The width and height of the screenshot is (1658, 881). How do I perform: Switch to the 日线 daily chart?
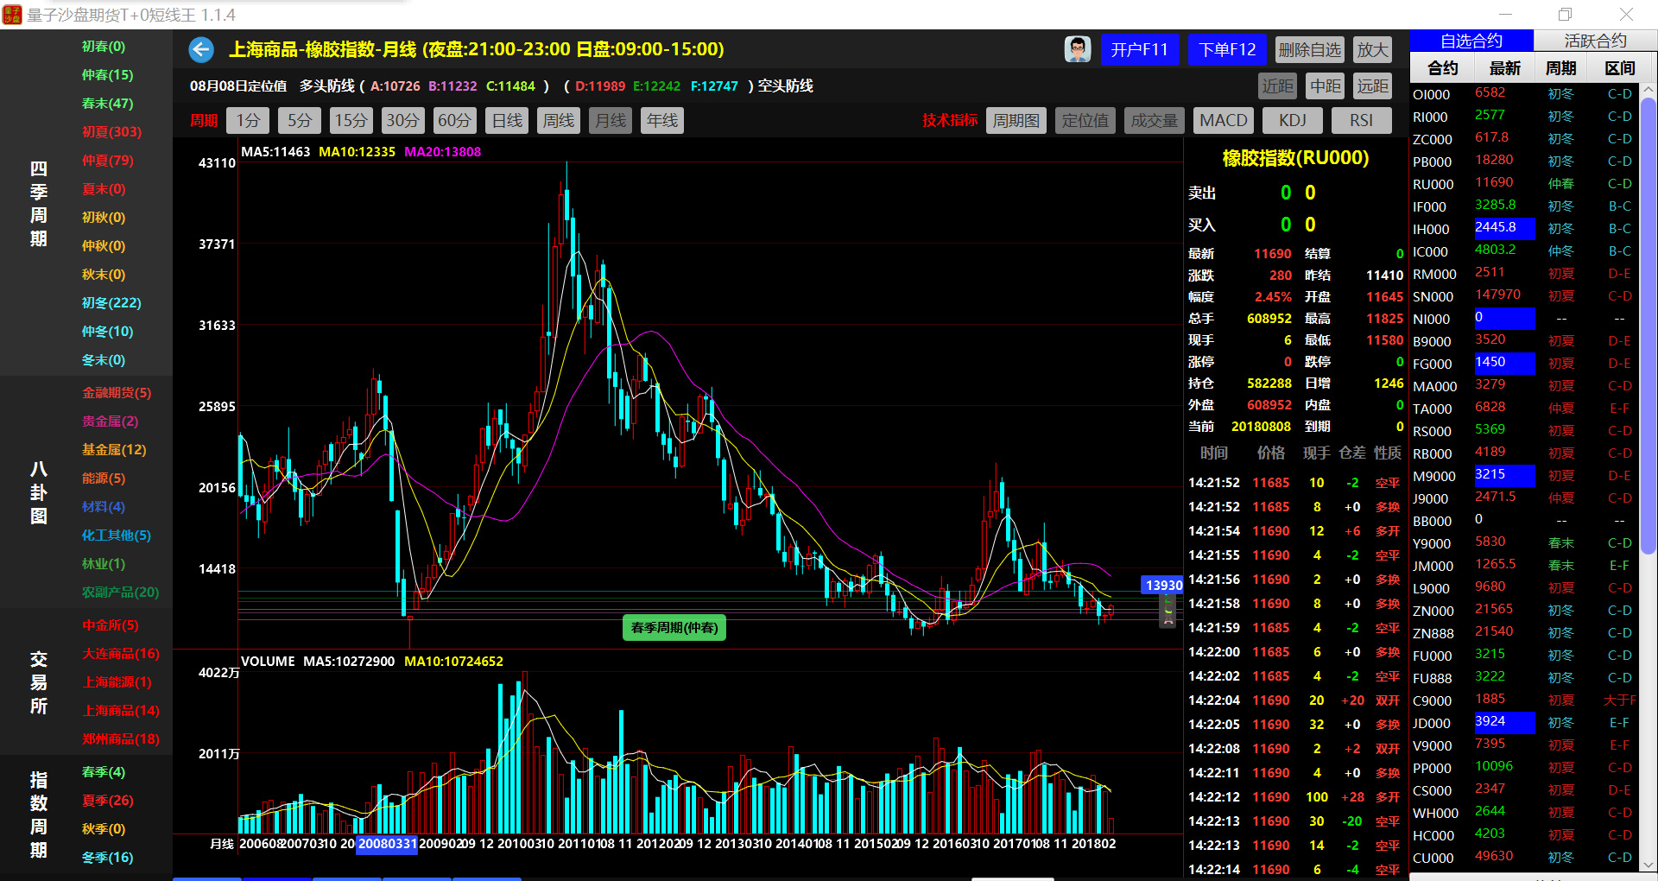click(x=507, y=120)
